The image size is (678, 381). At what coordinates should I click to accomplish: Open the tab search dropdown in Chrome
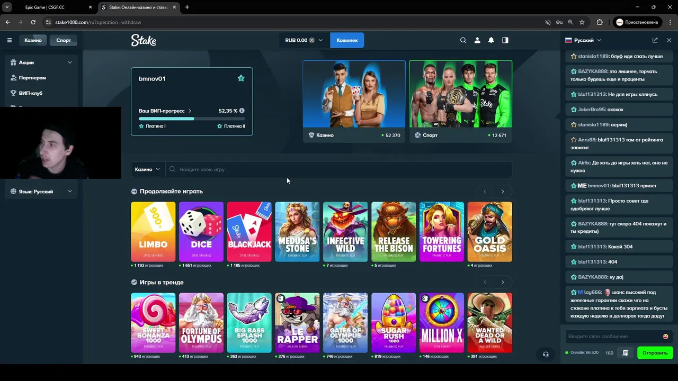point(7,7)
